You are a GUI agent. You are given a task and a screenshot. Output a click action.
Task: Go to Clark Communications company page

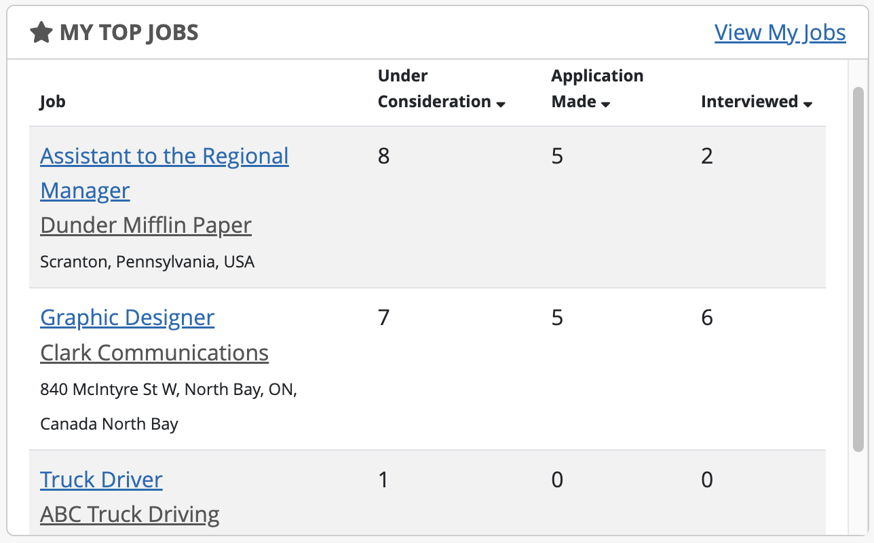coord(155,353)
